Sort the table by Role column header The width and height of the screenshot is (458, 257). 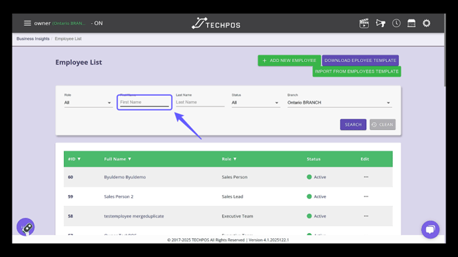coord(229,159)
